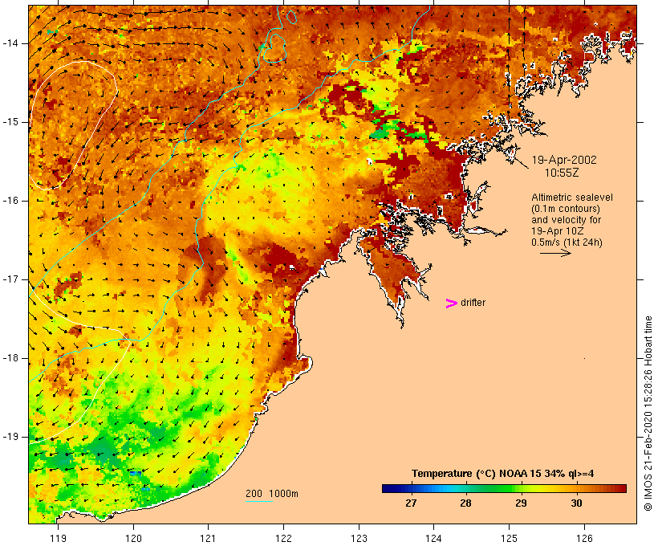
Task: Click the latitude axis label '-17'
Action: (x=10, y=279)
